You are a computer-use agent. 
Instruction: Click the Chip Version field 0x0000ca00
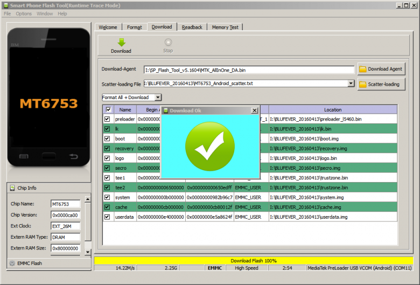pos(65,215)
